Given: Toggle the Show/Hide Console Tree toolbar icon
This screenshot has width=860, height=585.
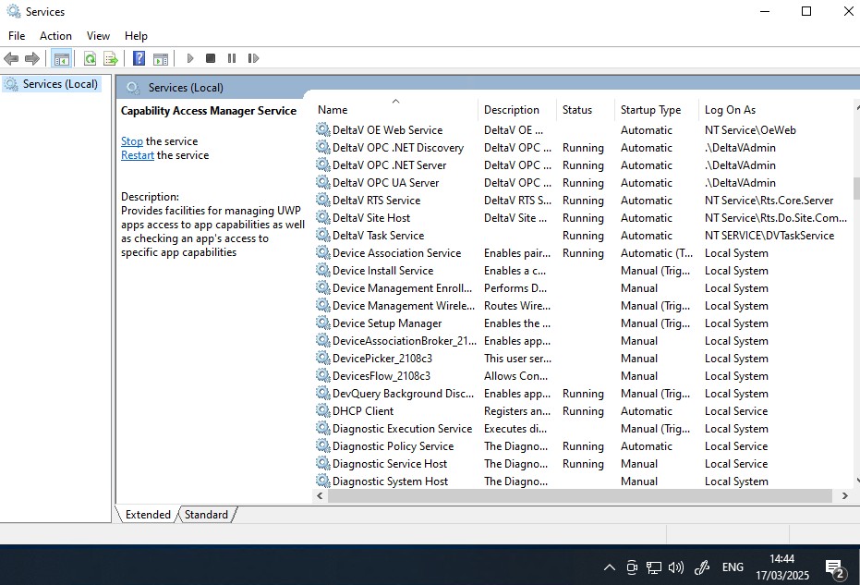Looking at the screenshot, I should click(x=61, y=58).
